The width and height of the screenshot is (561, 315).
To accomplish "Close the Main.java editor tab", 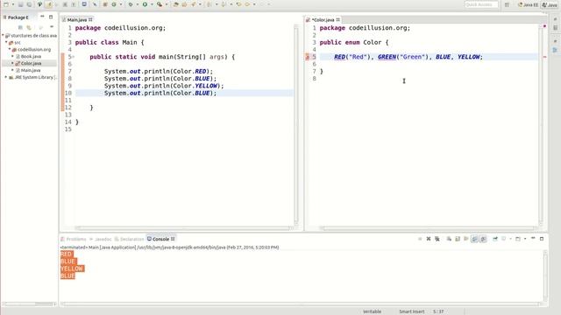I will click(90, 19).
